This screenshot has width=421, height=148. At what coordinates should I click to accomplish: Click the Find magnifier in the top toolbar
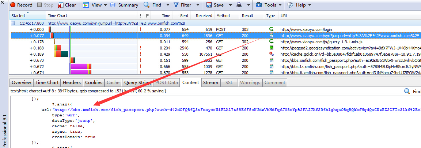pos(147,5)
